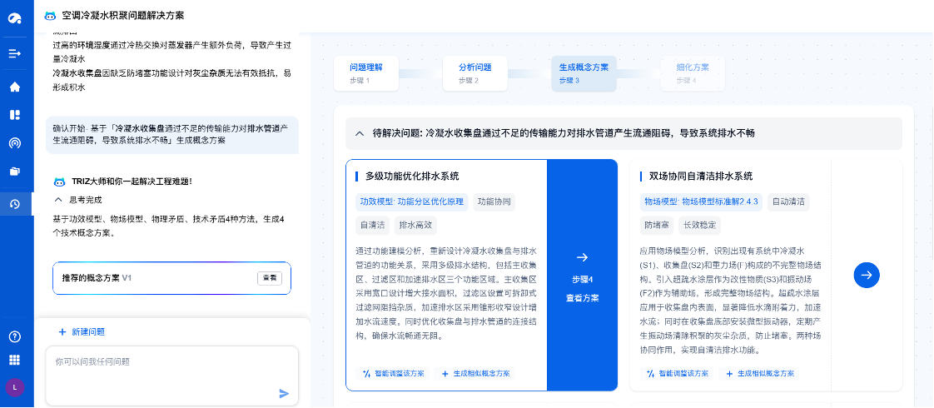
Task: Go to Home via the sidebar house icon
Action: 15,87
